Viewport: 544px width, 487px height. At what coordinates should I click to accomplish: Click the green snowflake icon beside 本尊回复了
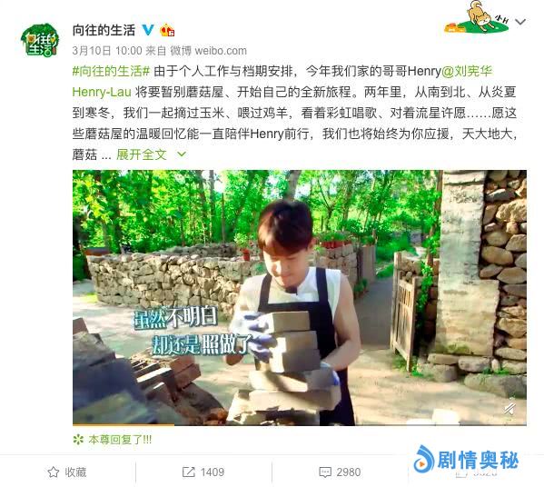pyautogui.click(x=78, y=440)
